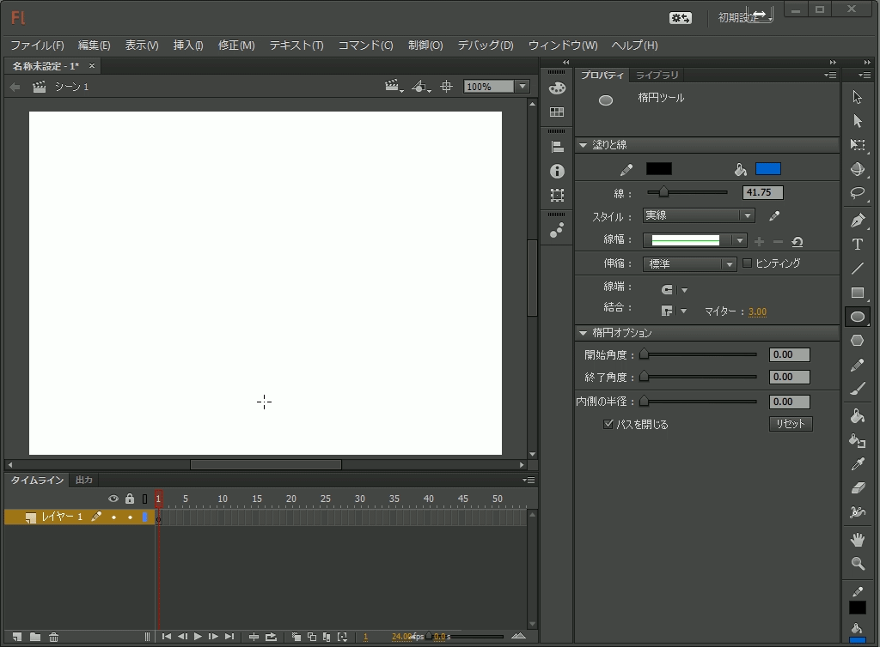Open the Motion Presets panel icon

pyautogui.click(x=557, y=230)
